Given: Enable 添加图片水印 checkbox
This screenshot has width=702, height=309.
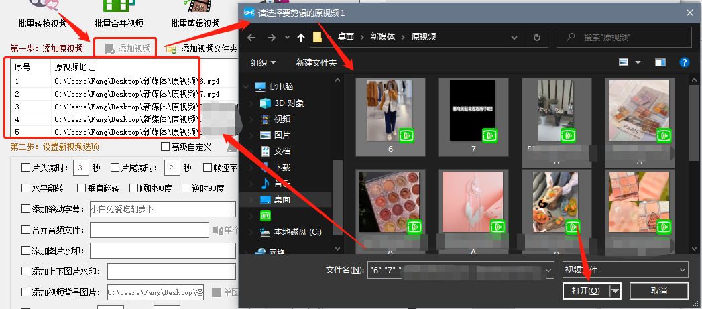Looking at the screenshot, I should point(25,250).
